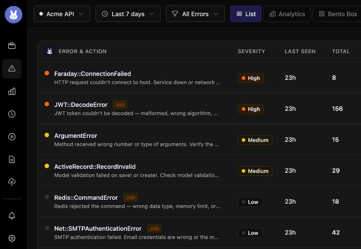
Task: Open the Faraday::ConnectionFailed error
Action: click(x=93, y=74)
